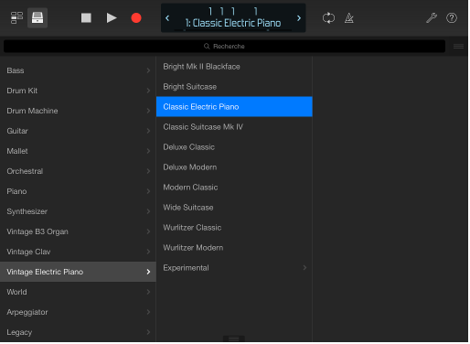This screenshot has width=470, height=344.
Task: Expand the Bass category chevron
Action: 148,70
